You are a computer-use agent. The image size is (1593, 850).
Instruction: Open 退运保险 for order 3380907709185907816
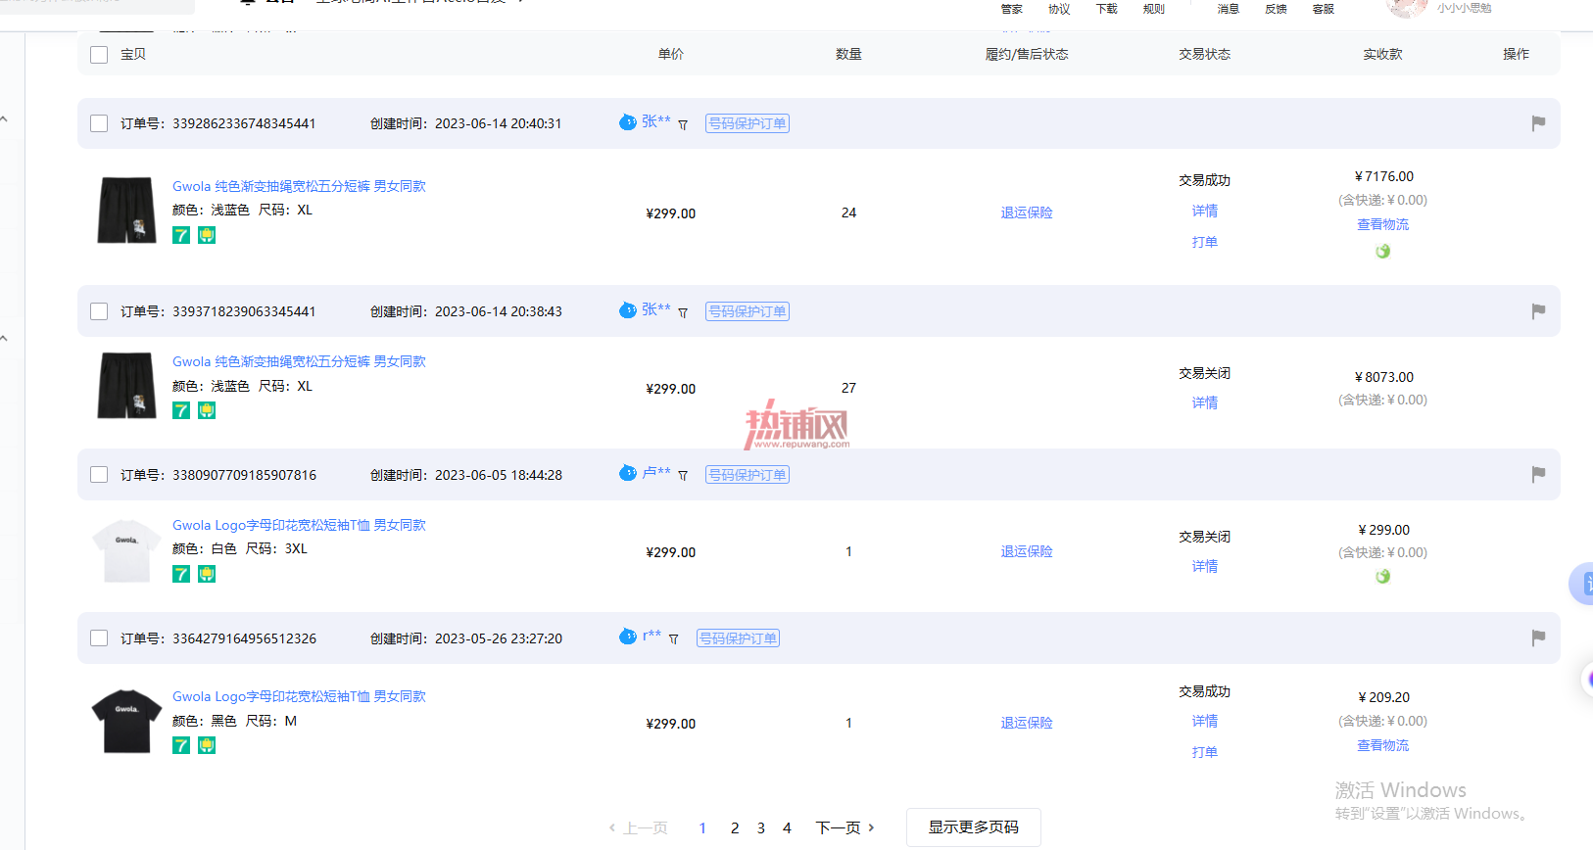(x=1027, y=551)
